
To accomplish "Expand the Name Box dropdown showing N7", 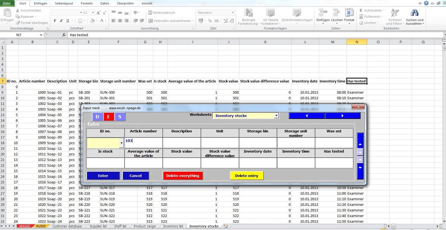I will point(41,35).
